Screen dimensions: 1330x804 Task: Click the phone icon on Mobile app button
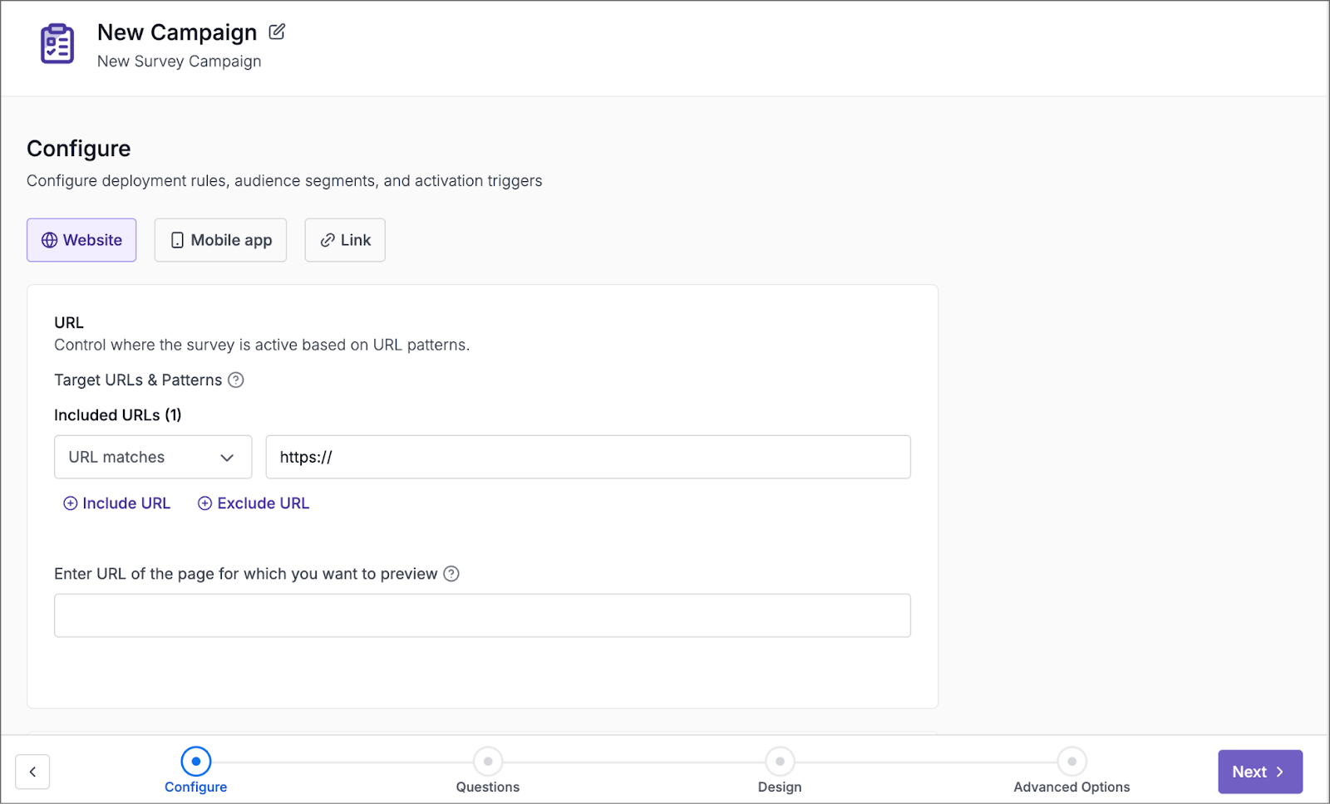pyautogui.click(x=175, y=240)
